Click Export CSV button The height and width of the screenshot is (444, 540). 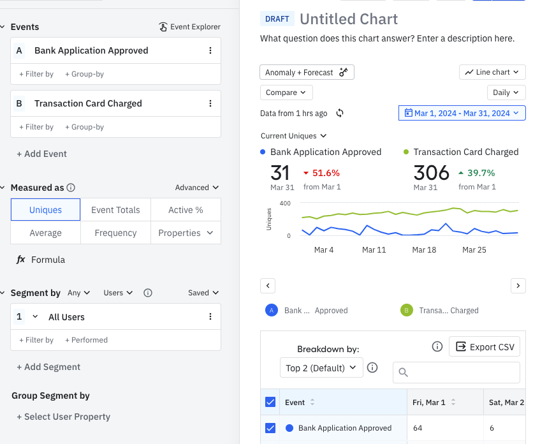click(x=484, y=347)
